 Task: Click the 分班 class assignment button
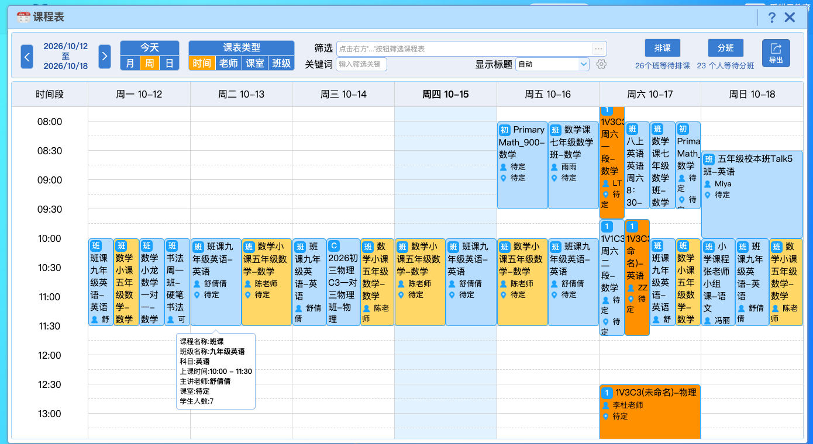point(725,48)
